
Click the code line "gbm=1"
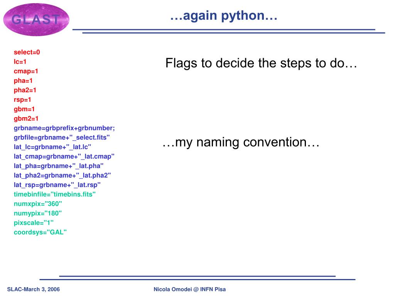point(24,109)
